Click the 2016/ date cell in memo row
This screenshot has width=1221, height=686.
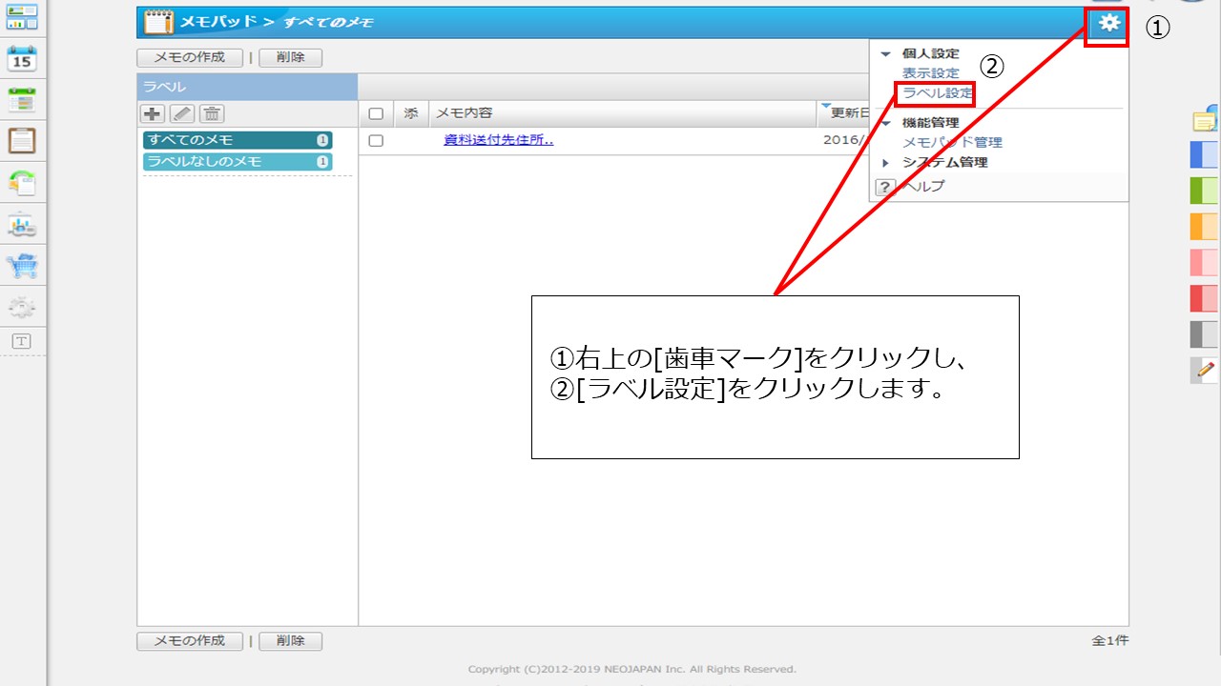pos(846,141)
